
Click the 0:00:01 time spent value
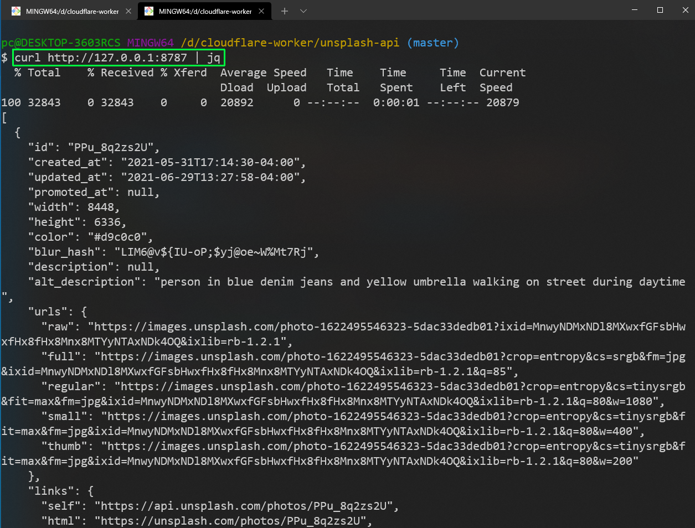[x=397, y=102]
